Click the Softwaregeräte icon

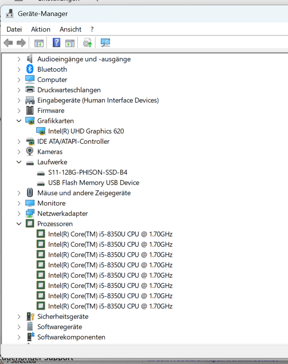click(30, 326)
